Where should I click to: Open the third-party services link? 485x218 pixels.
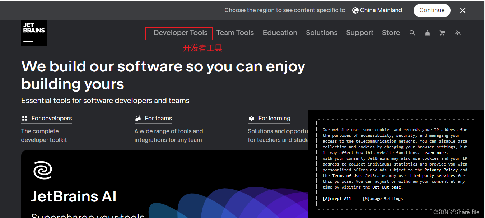click(x=432, y=176)
